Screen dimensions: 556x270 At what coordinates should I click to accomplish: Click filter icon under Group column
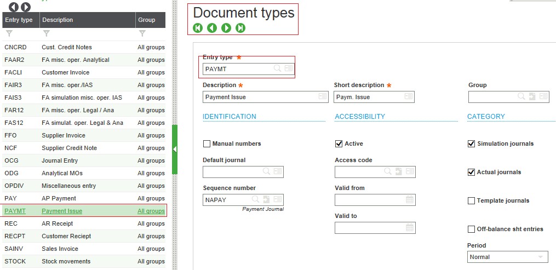pos(142,34)
